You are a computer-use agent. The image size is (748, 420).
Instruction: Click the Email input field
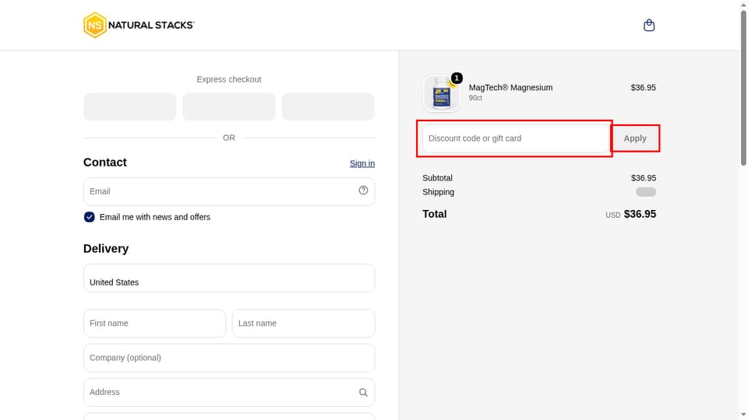[x=229, y=191]
